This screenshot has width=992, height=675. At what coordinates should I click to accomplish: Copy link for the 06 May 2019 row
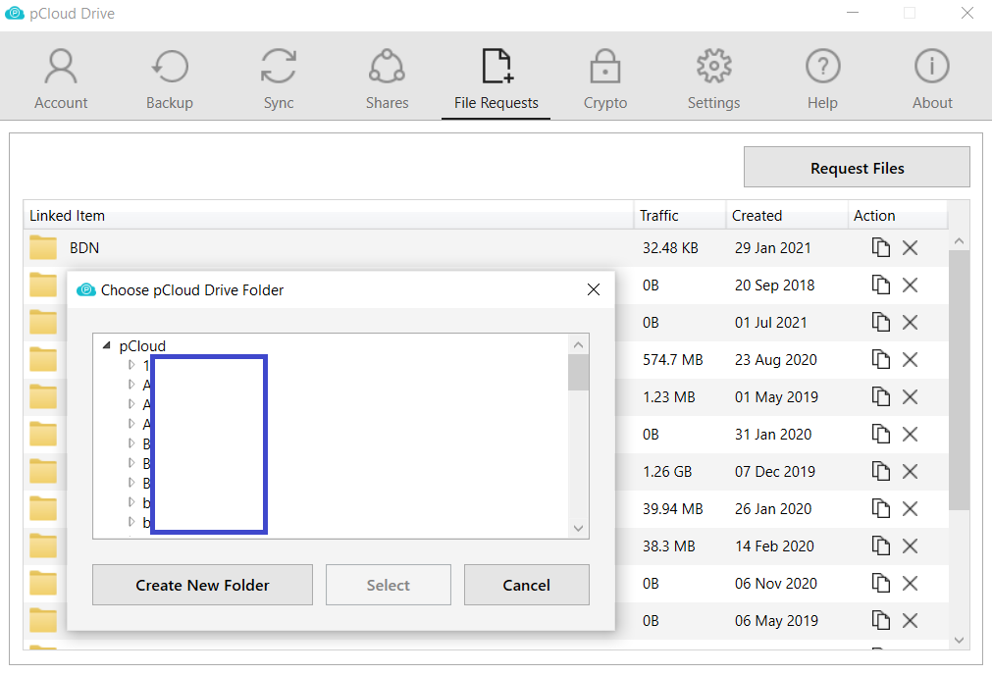pos(881,621)
